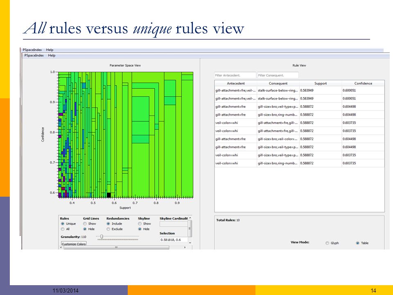Click the Parameter Space View title
393x295 pixels.
125,65
